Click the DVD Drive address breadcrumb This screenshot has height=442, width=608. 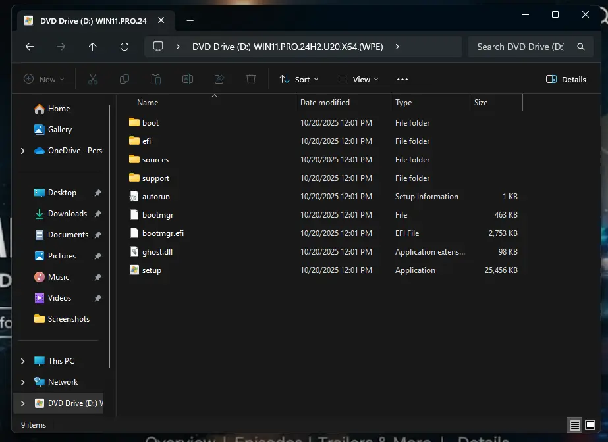point(288,47)
